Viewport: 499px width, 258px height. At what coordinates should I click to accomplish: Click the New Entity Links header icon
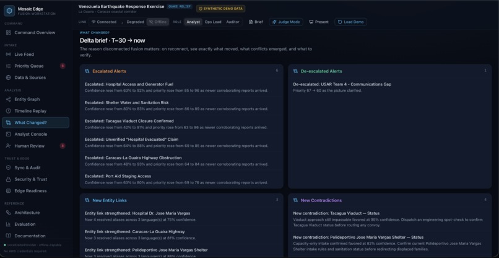tap(87, 200)
